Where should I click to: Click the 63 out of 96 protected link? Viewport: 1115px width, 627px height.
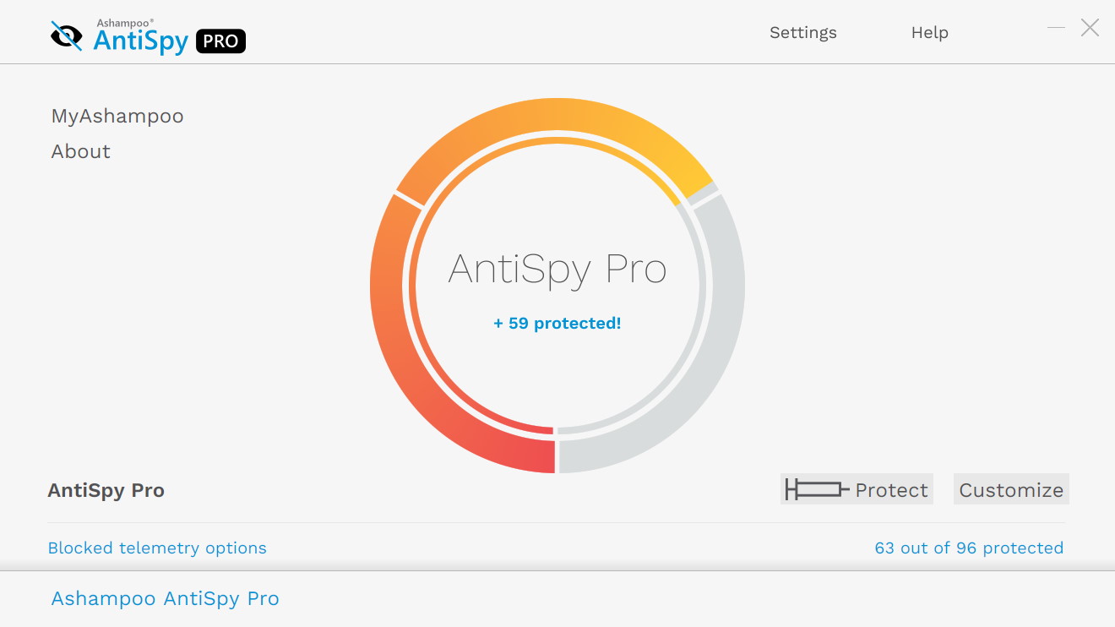coord(969,548)
